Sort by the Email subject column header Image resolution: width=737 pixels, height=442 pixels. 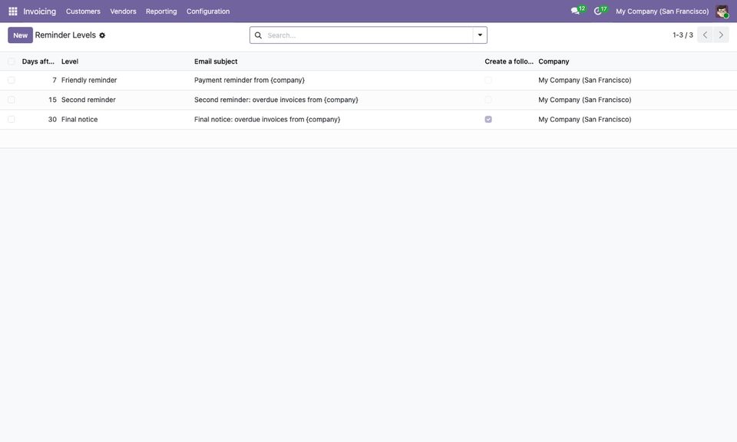click(x=216, y=61)
